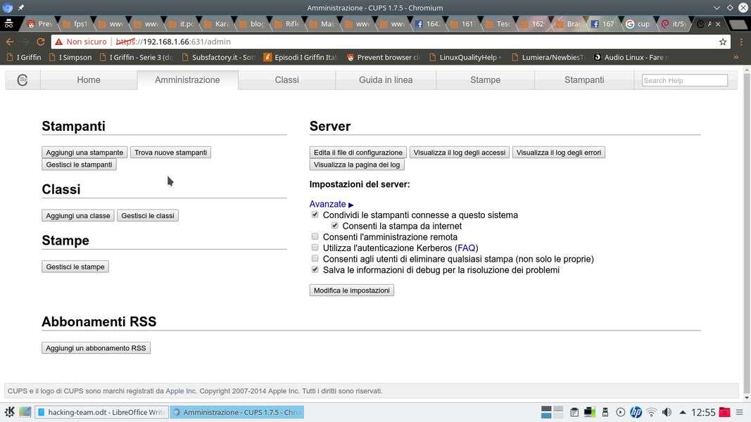Viewport: 751px width, 422px height.
Task: Disable 'Salva le informazioni di debug' checkbox
Action: click(315, 269)
